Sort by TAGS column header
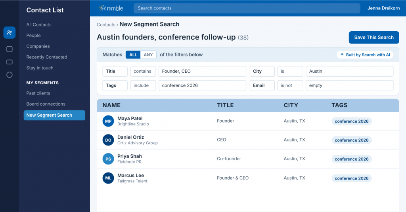Screen dimensions: 406x212 click(x=339, y=105)
